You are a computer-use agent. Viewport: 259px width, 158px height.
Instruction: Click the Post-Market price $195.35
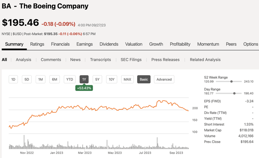51,34
